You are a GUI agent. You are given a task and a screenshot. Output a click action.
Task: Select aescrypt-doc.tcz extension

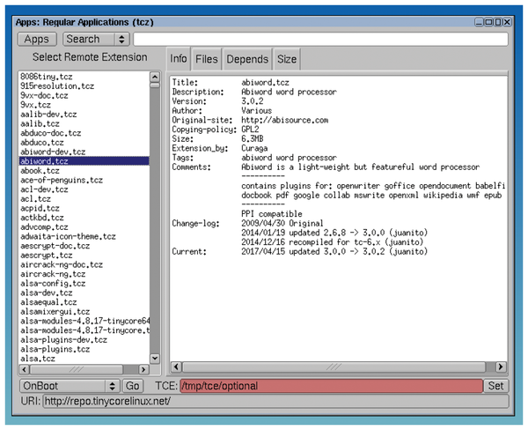84,246
